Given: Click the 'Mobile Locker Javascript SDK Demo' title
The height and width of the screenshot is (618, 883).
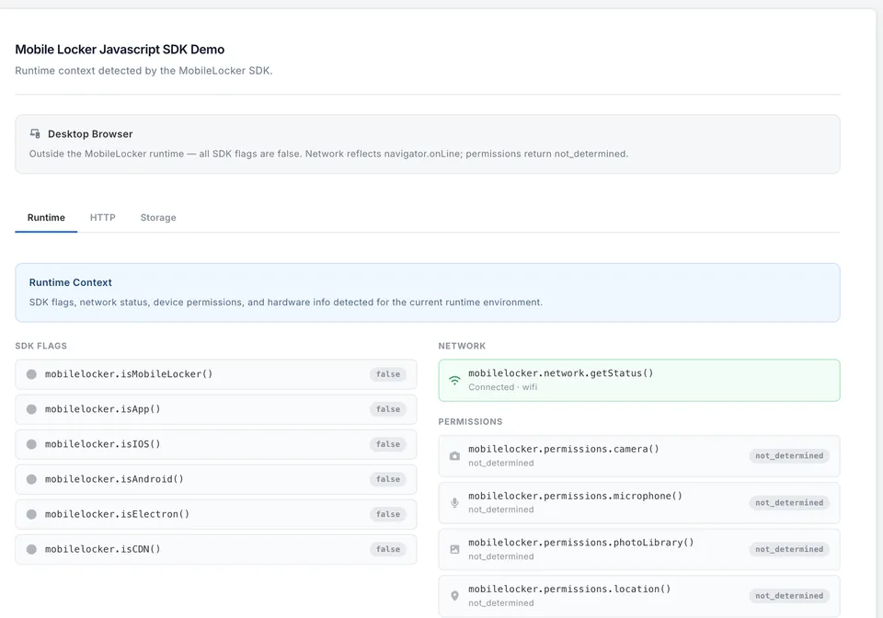Looking at the screenshot, I should click(120, 50).
